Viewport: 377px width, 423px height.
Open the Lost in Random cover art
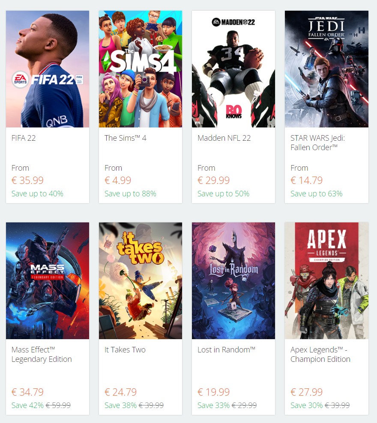(x=233, y=281)
